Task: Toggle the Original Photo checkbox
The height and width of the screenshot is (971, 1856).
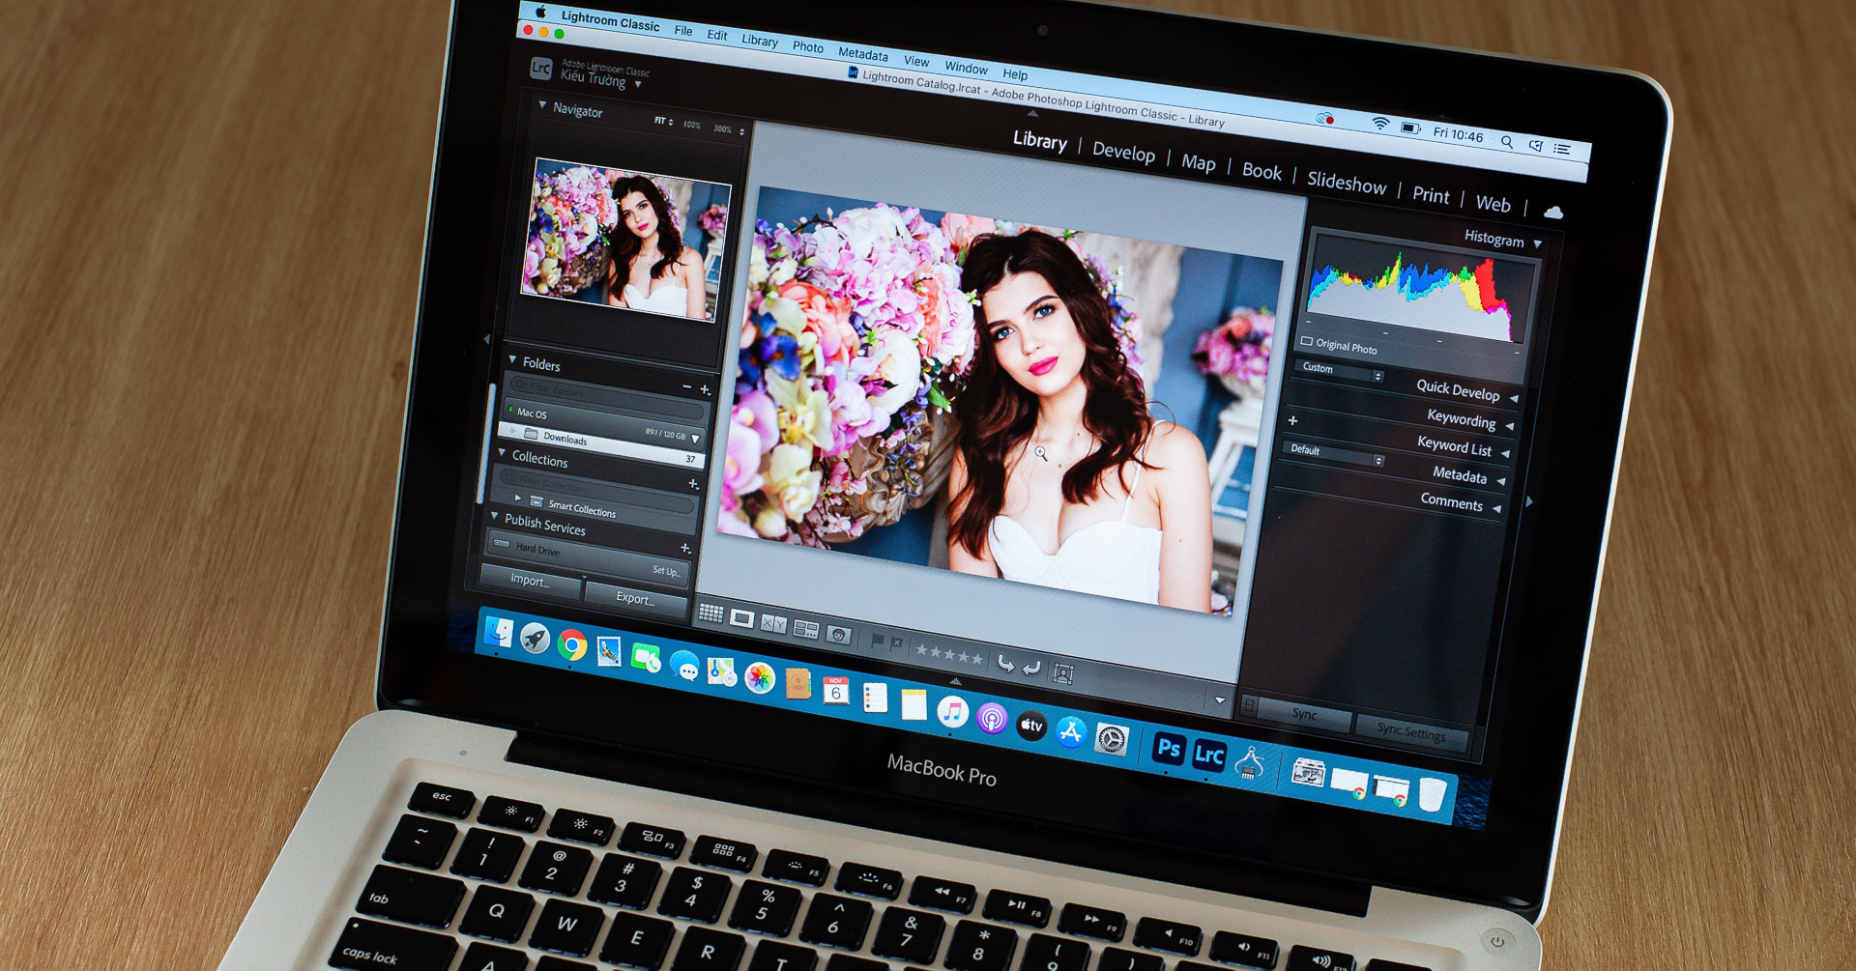Action: 1307,342
